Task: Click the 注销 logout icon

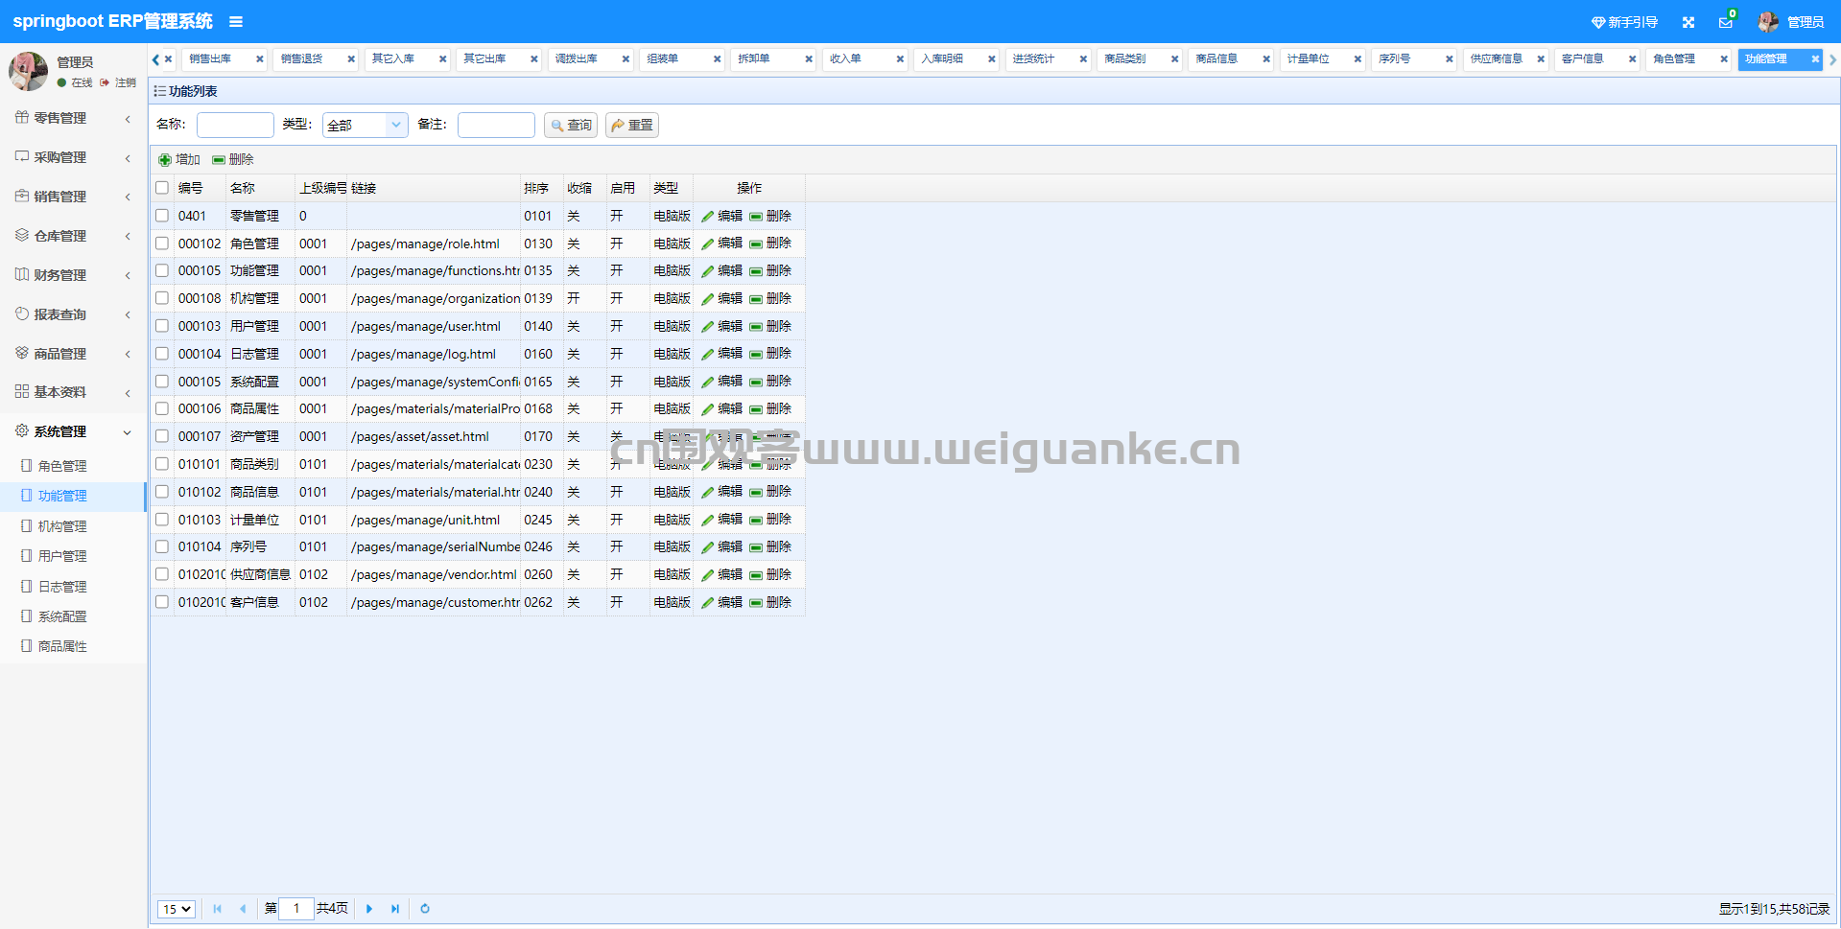Action: pos(105,82)
